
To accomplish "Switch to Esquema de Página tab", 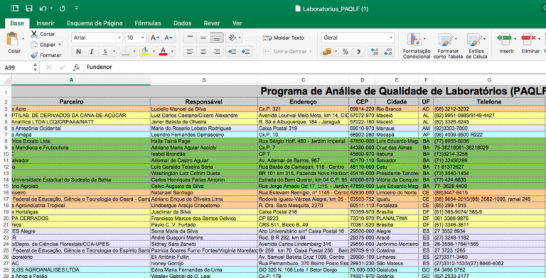I will point(95,23).
